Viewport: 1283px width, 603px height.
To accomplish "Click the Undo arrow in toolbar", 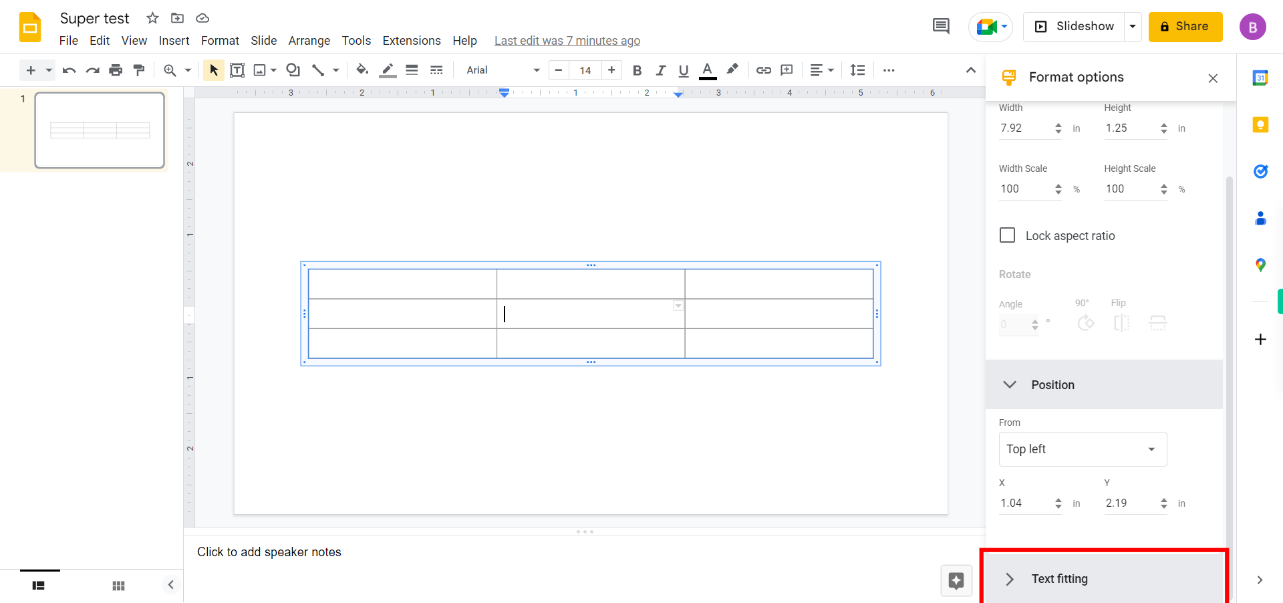I will (x=69, y=70).
